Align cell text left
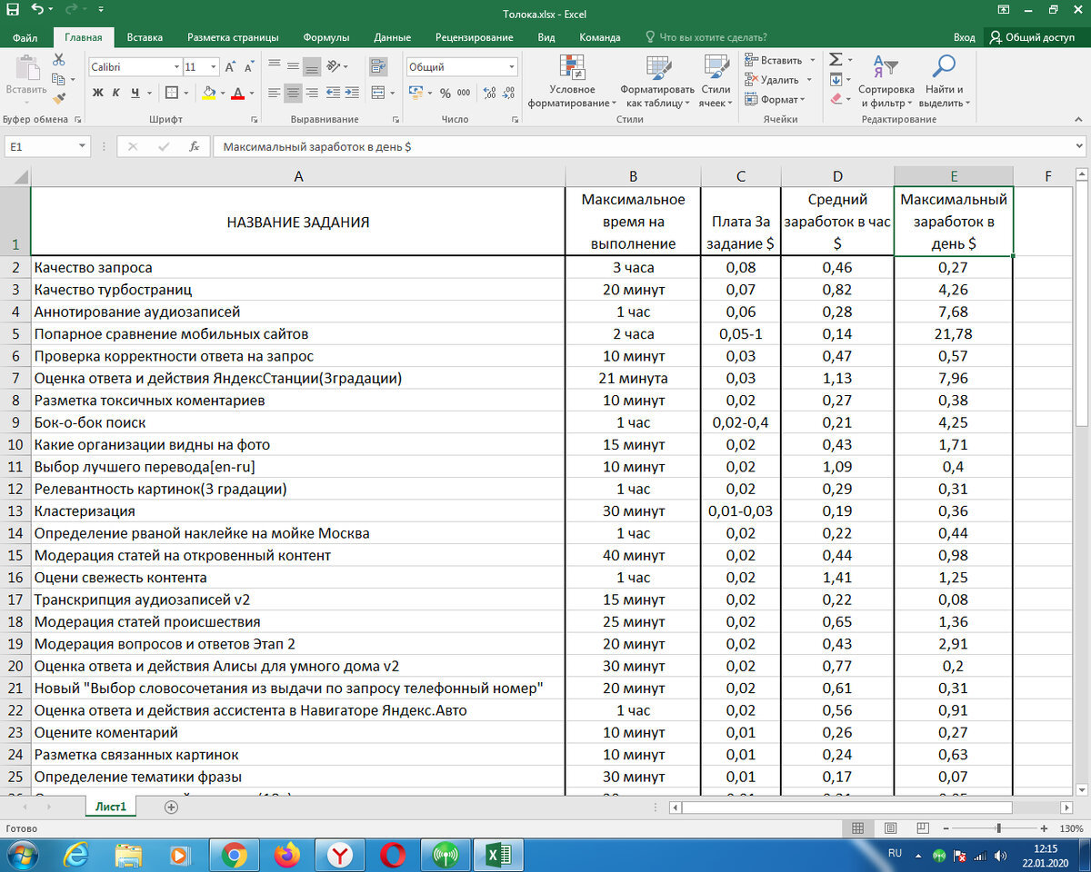This screenshot has height=872, width=1091. click(274, 93)
